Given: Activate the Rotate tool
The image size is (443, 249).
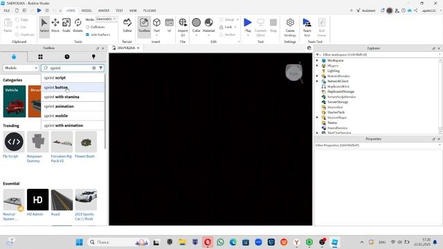Looking at the screenshot, I should click(x=78, y=26).
